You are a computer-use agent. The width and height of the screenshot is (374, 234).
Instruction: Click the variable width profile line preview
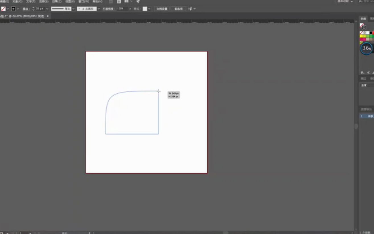61,9
